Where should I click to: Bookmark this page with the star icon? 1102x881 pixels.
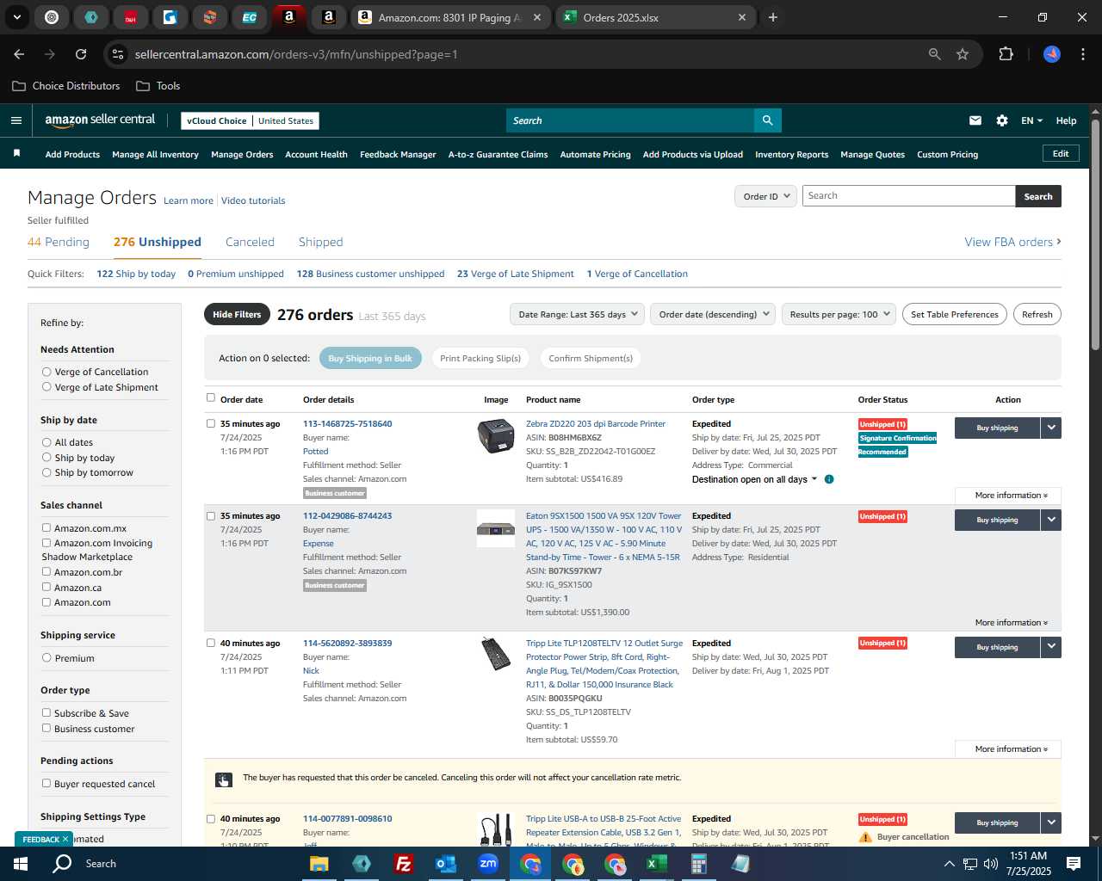click(963, 54)
